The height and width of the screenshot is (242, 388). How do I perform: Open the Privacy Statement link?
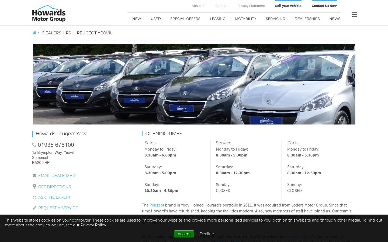pyautogui.click(x=251, y=6)
